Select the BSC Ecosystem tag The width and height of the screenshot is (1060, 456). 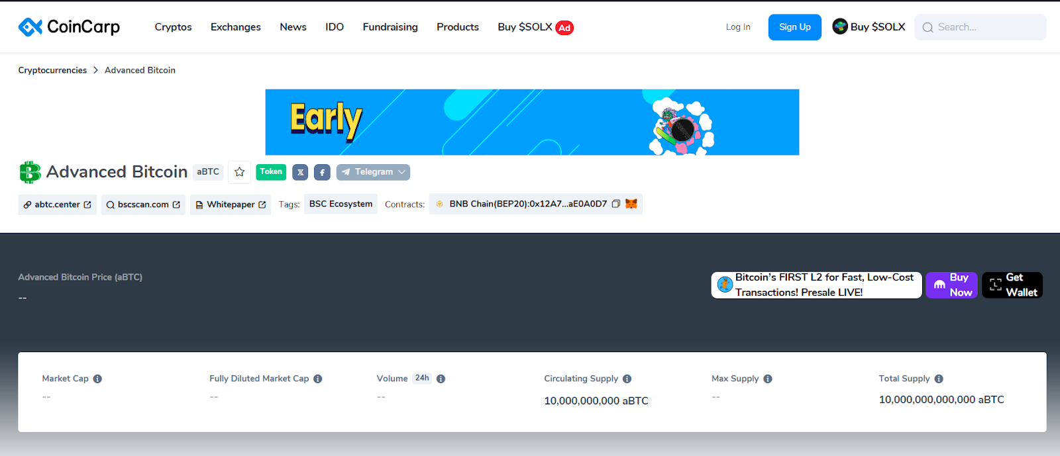341,204
